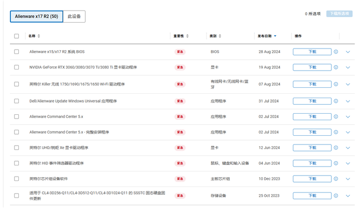Check Alienware Command Center 5.x checkbox
The width and height of the screenshot is (359, 208).
coord(17,117)
